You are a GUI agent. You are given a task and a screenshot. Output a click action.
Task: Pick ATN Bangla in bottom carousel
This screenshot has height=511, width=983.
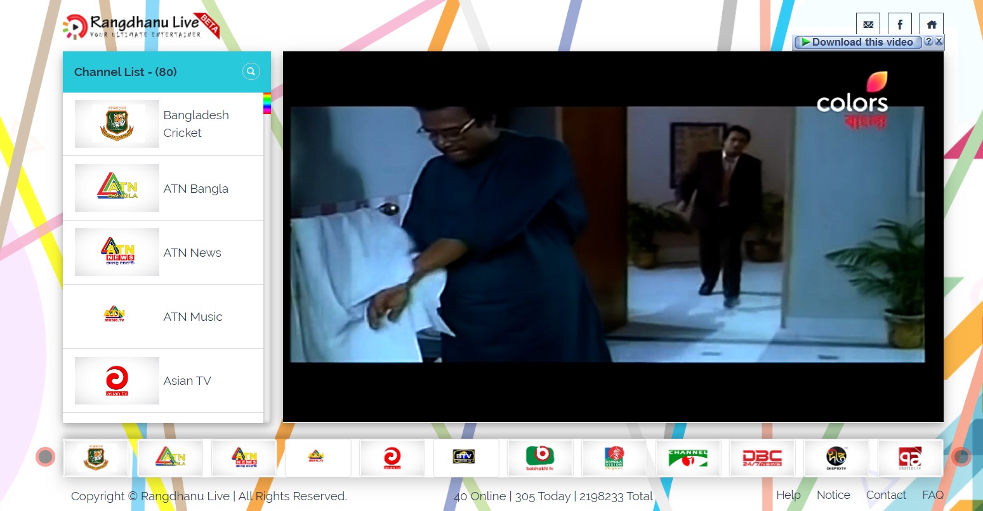point(170,458)
